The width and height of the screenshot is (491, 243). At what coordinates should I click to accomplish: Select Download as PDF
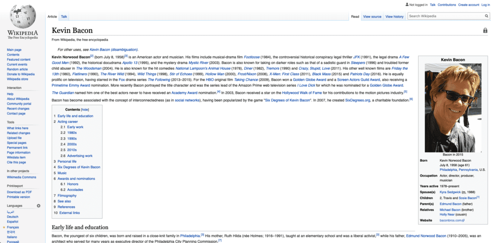pyautogui.click(x=19, y=192)
